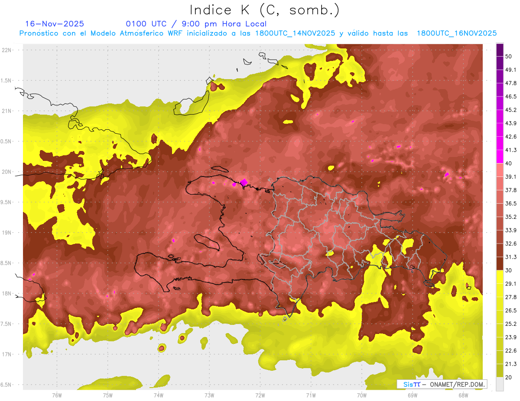Click the '40' colorbar label

509,164
